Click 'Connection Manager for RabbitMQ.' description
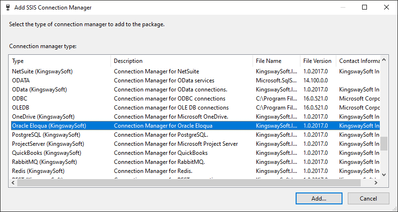Image resolution: width=398 pixels, height=212 pixels. 159,162
